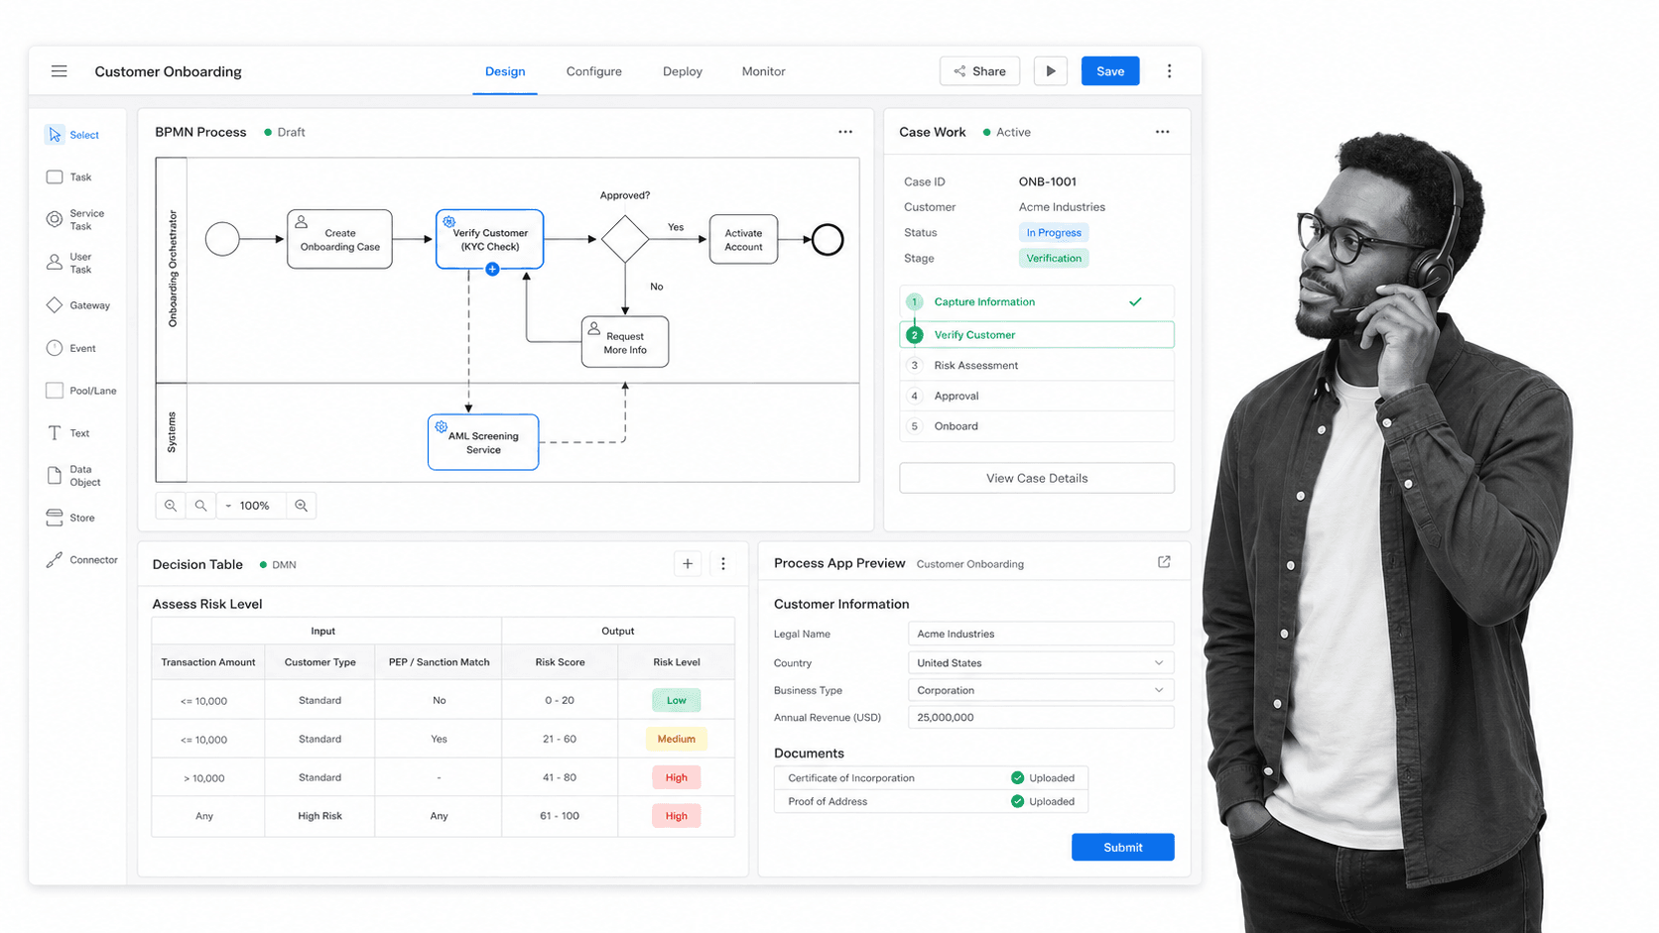Click the Annual Revenue input field
The width and height of the screenshot is (1659, 933).
1041,717
